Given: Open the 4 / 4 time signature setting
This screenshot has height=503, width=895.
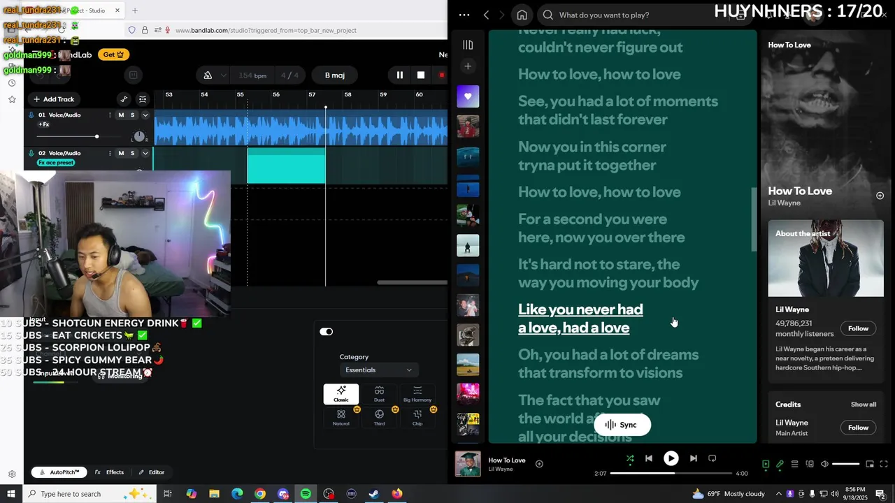Looking at the screenshot, I should (289, 75).
